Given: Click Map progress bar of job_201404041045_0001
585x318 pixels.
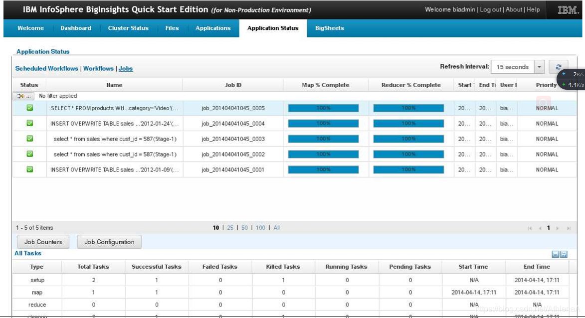Looking at the screenshot, I should pos(324,169).
